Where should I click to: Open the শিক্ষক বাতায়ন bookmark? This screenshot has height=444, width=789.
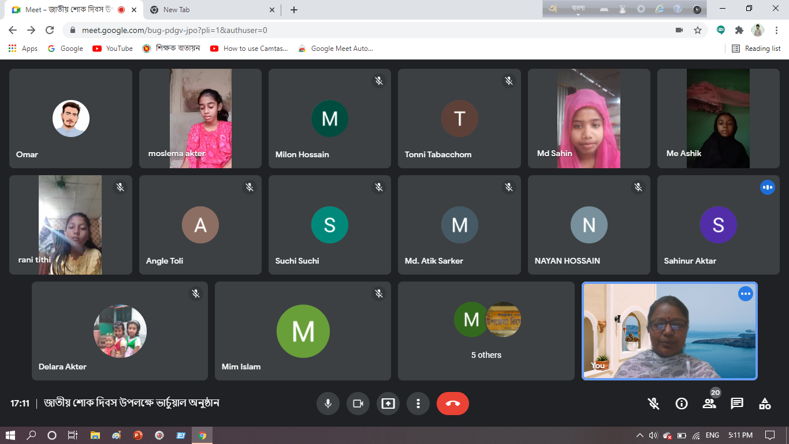172,49
